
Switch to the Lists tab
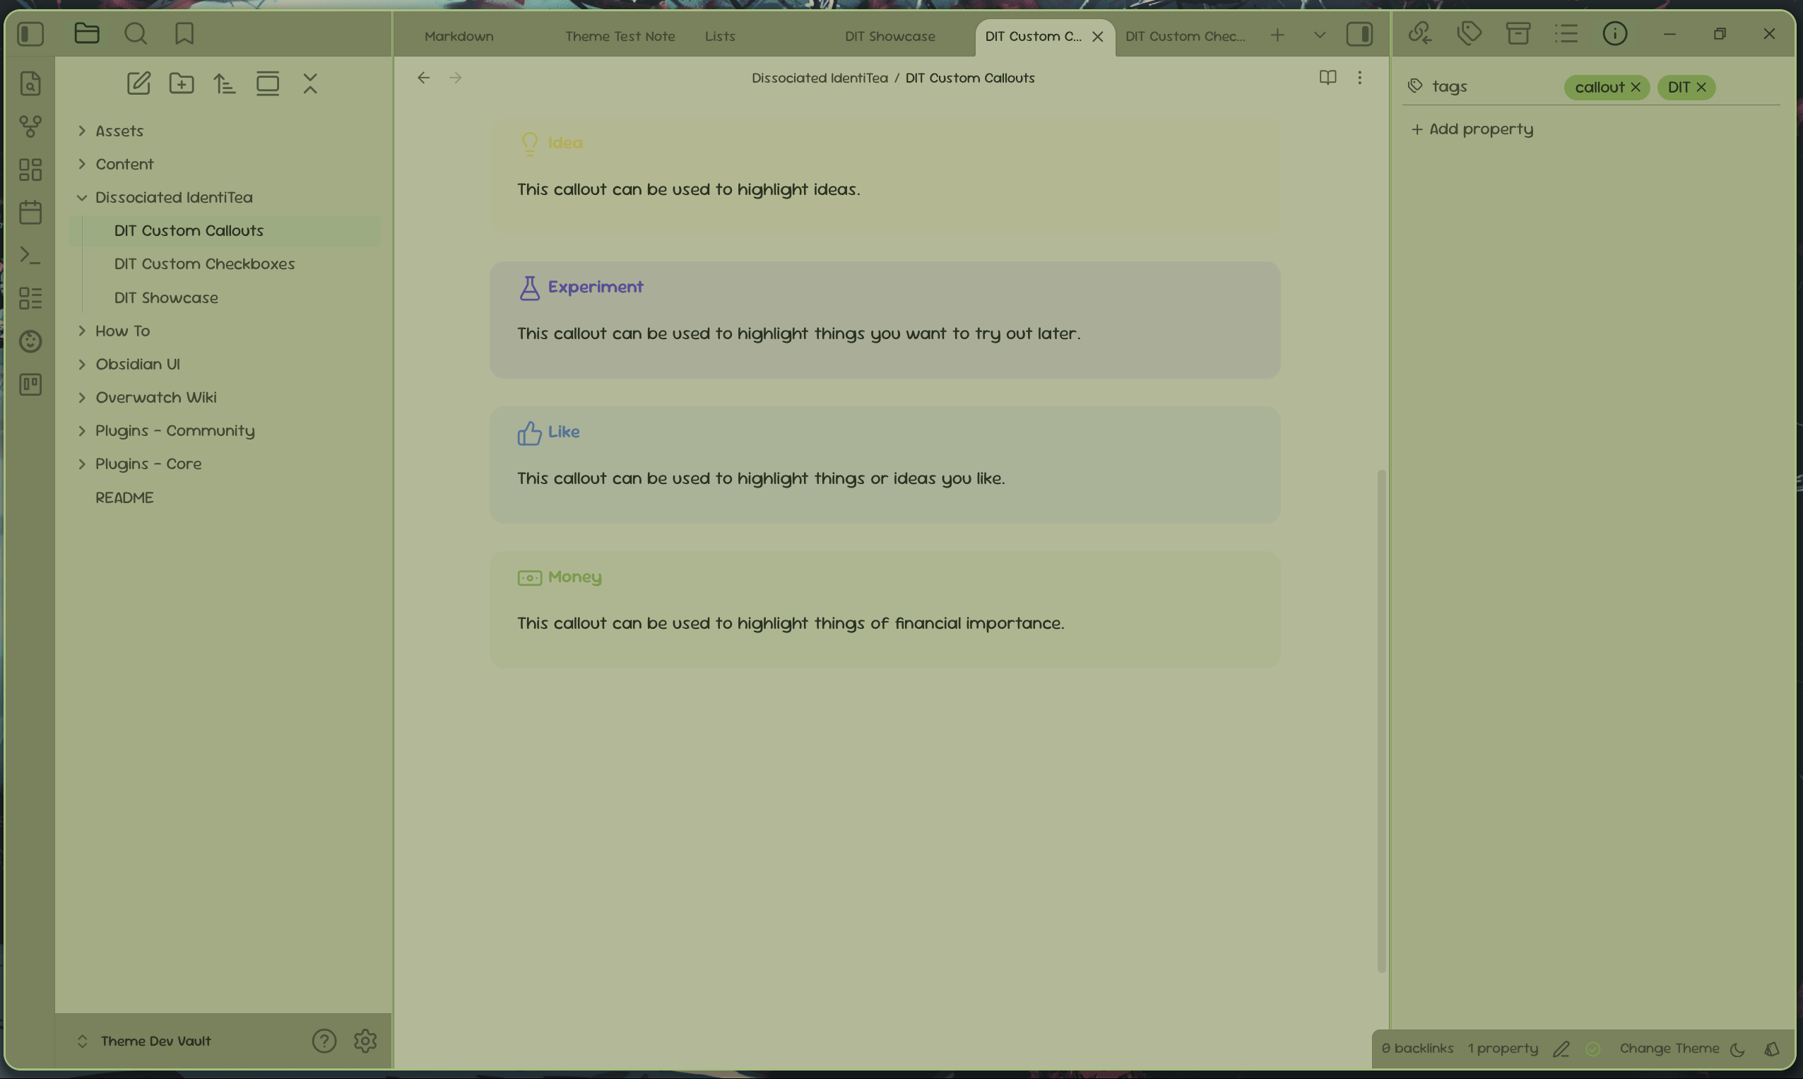click(x=720, y=36)
